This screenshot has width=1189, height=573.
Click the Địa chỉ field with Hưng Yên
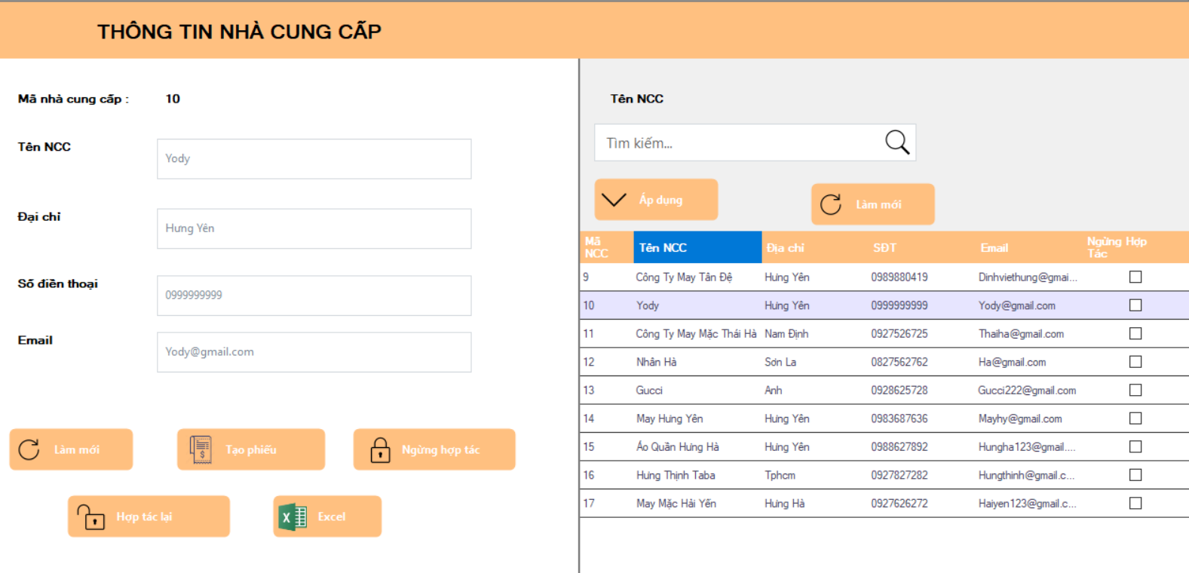tap(314, 228)
